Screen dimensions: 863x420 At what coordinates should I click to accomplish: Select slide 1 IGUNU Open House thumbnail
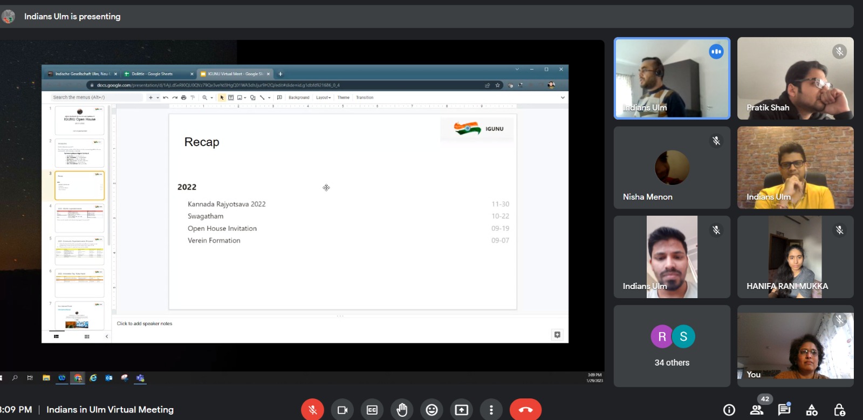(79, 120)
